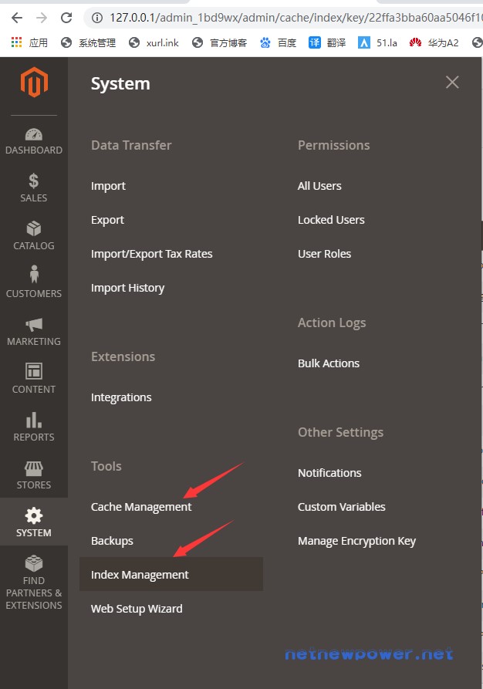The height and width of the screenshot is (689, 483).
Task: Open the Chrome apps grid bookmark
Action: click(29, 42)
